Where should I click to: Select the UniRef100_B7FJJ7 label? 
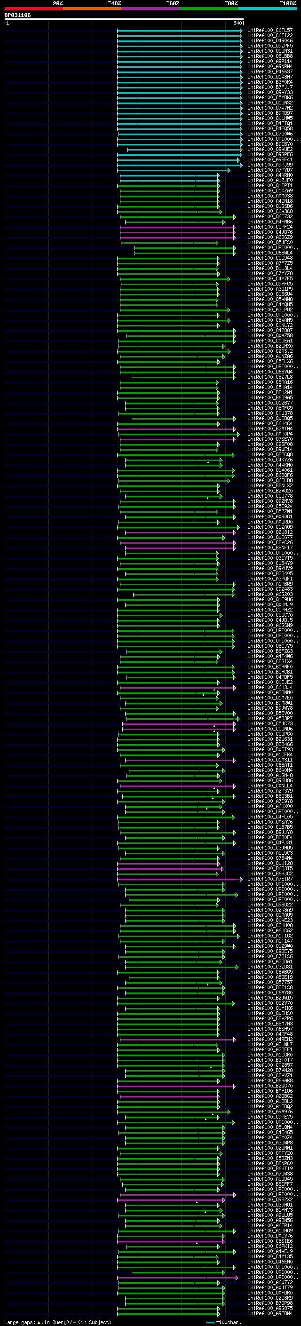tap(270, 87)
